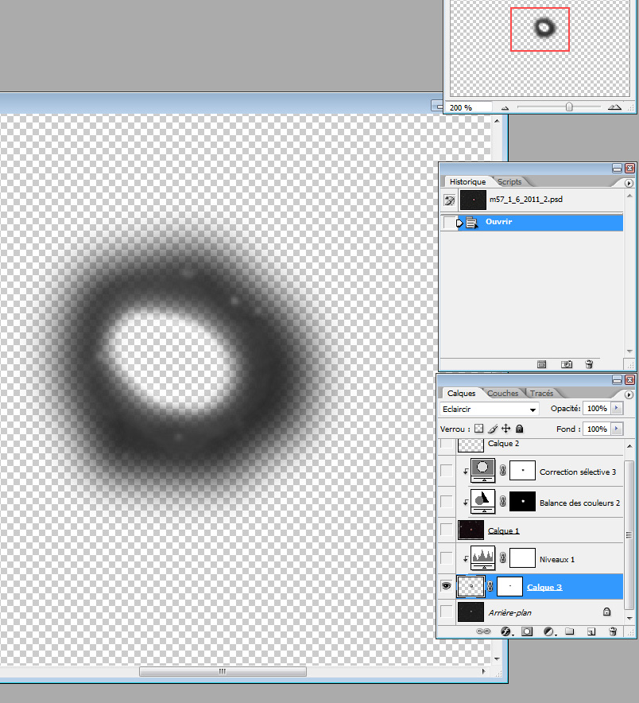Lock transparent pixels in the Verrou row
The width and height of the screenshot is (639, 703).
[x=479, y=429]
